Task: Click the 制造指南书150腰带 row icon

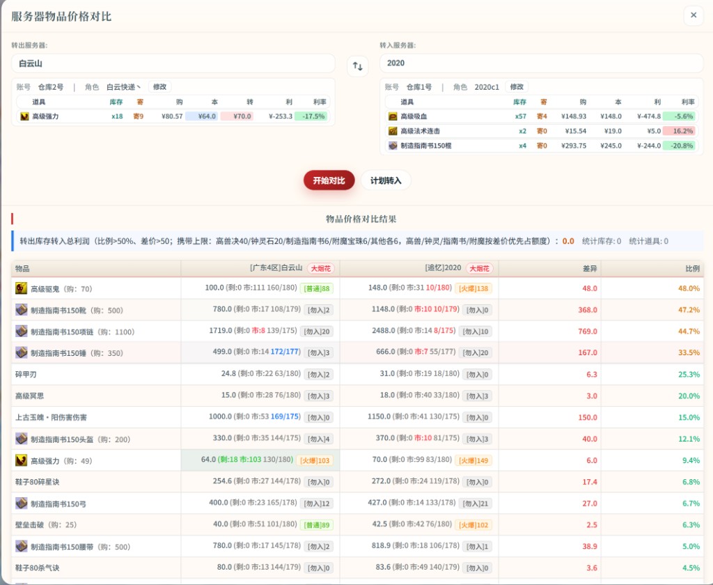Action: [22, 546]
